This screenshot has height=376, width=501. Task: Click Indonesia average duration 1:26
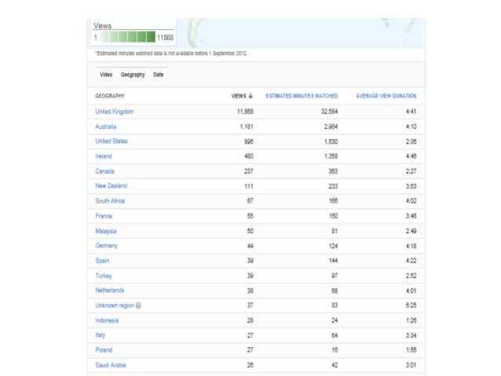[x=411, y=320]
